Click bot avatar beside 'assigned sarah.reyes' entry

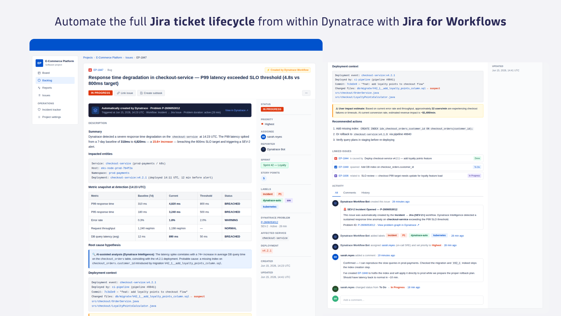click(335, 247)
